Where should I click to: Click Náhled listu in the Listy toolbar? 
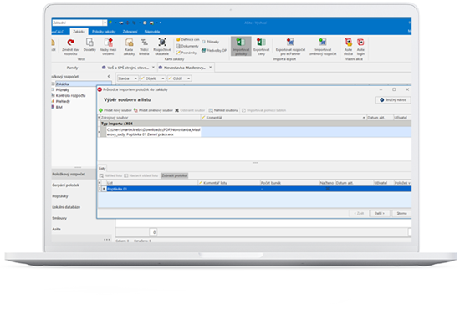pyautogui.click(x=110, y=175)
